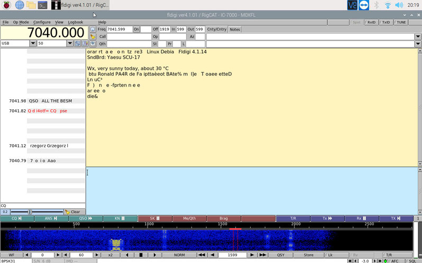Change NORM waterfall speed setting
This screenshot has height=263, width=422.
click(179, 255)
